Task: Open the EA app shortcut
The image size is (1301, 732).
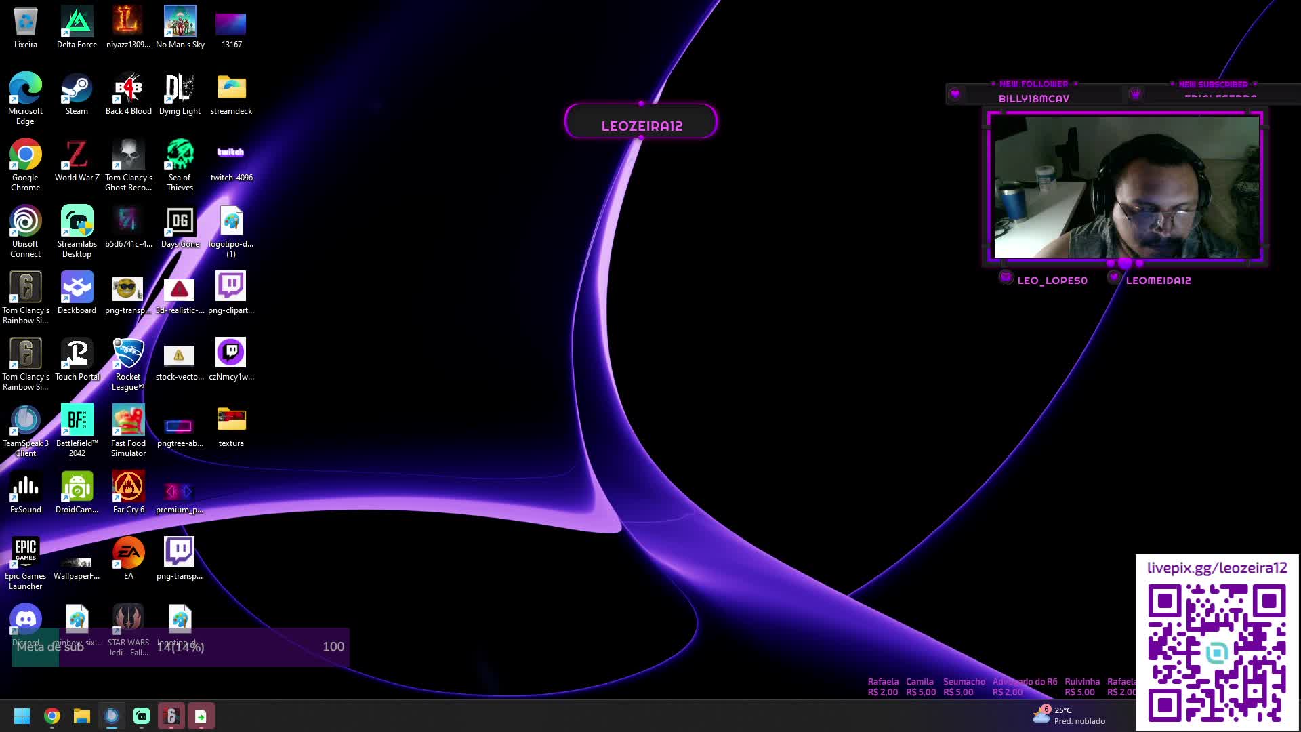Action: pyautogui.click(x=128, y=559)
